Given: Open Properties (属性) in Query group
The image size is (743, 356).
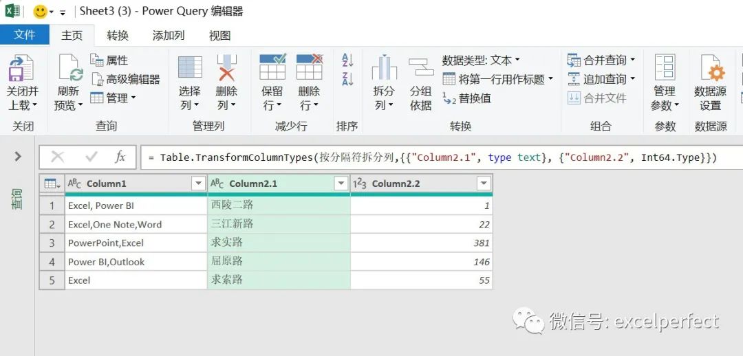Looking at the screenshot, I should coord(110,60).
